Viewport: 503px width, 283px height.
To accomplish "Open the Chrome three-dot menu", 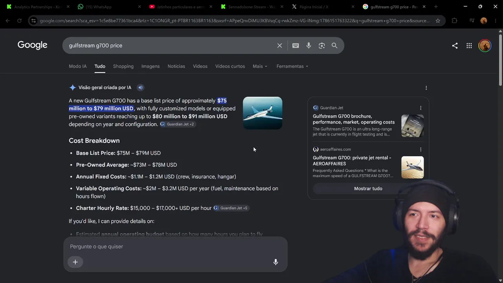I will 495,21.
